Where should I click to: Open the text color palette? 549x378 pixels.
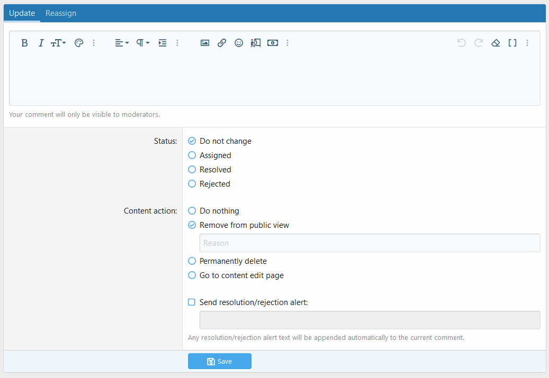tap(79, 43)
